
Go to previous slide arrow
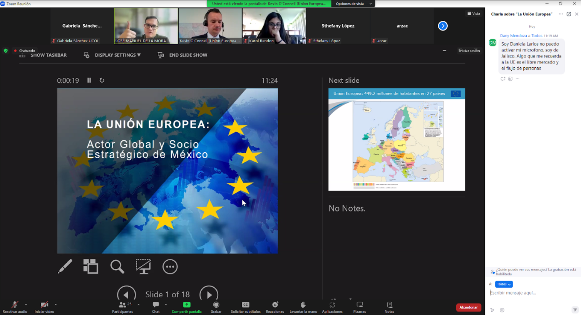click(x=126, y=294)
